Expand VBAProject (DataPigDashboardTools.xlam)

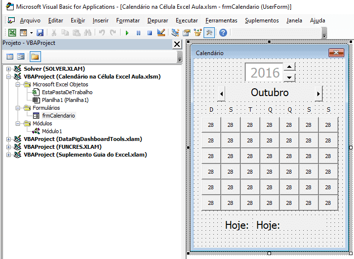[x=9, y=139]
